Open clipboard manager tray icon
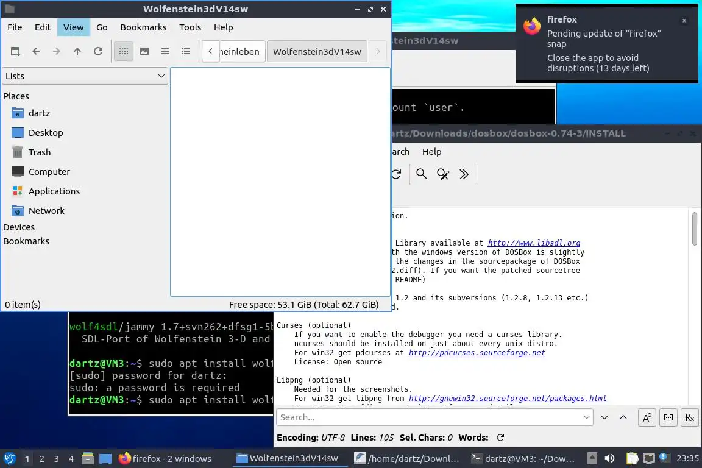This screenshot has height=468, width=702. click(632, 459)
